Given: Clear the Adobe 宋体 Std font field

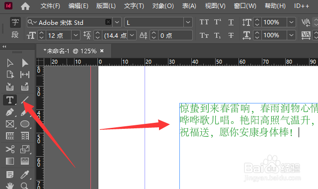Looking at the screenshot, I should click(x=108, y=22).
